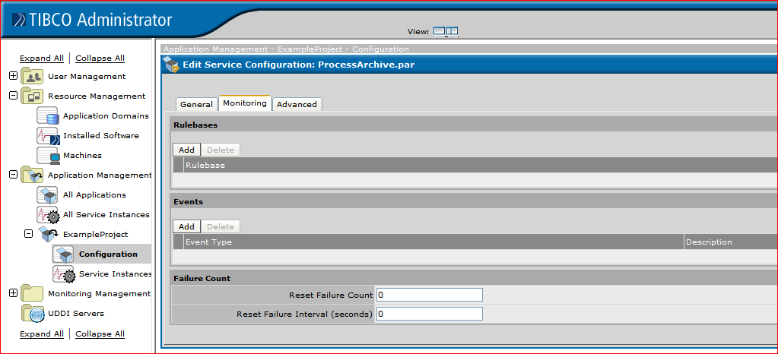This screenshot has width=778, height=354.
Task: Click the ExampleProject box icon
Action: point(48,235)
